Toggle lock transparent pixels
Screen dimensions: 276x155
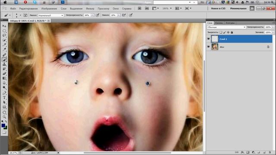(x=221, y=32)
